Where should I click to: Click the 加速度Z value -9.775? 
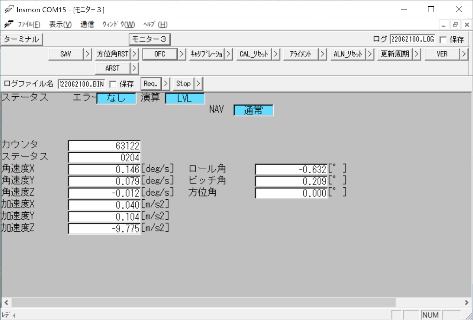(x=105, y=228)
